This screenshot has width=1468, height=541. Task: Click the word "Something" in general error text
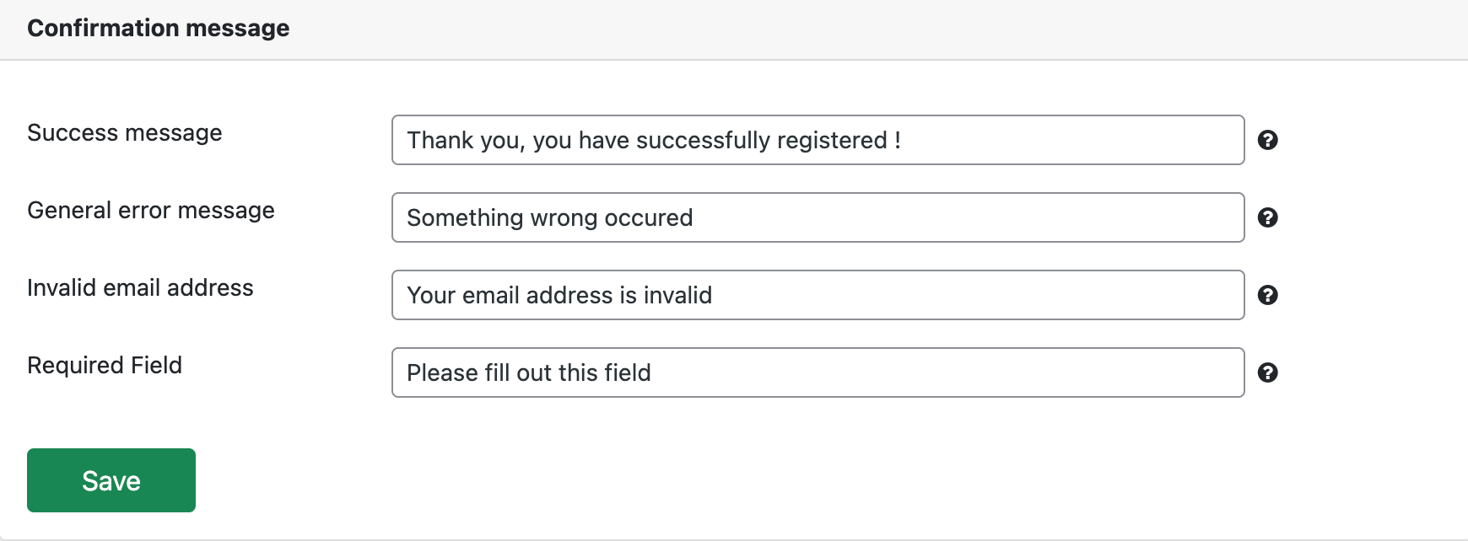tap(465, 217)
